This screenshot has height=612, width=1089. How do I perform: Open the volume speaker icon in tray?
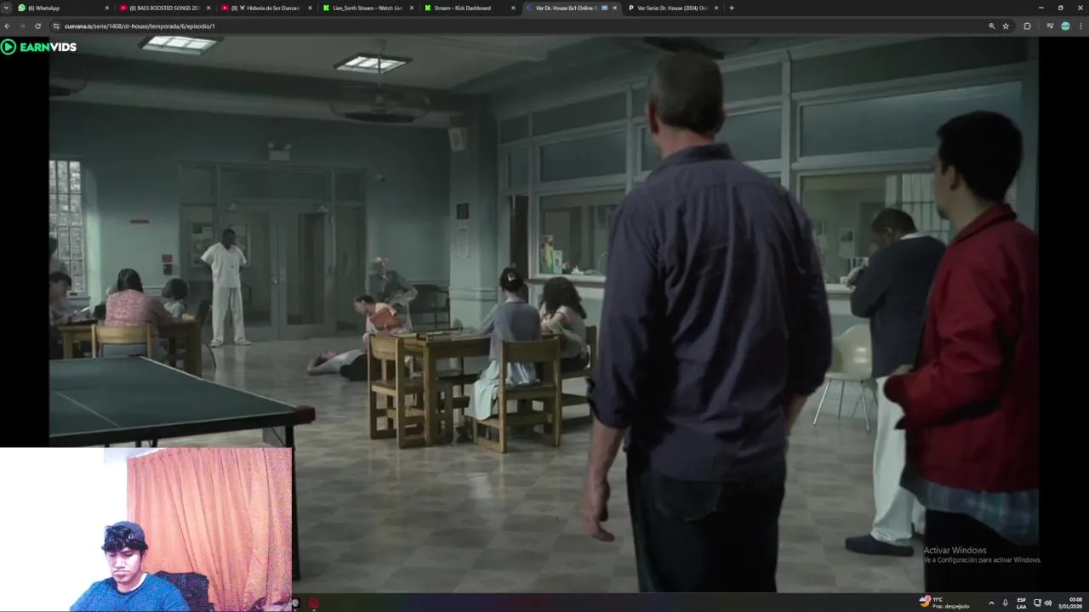click(1048, 603)
